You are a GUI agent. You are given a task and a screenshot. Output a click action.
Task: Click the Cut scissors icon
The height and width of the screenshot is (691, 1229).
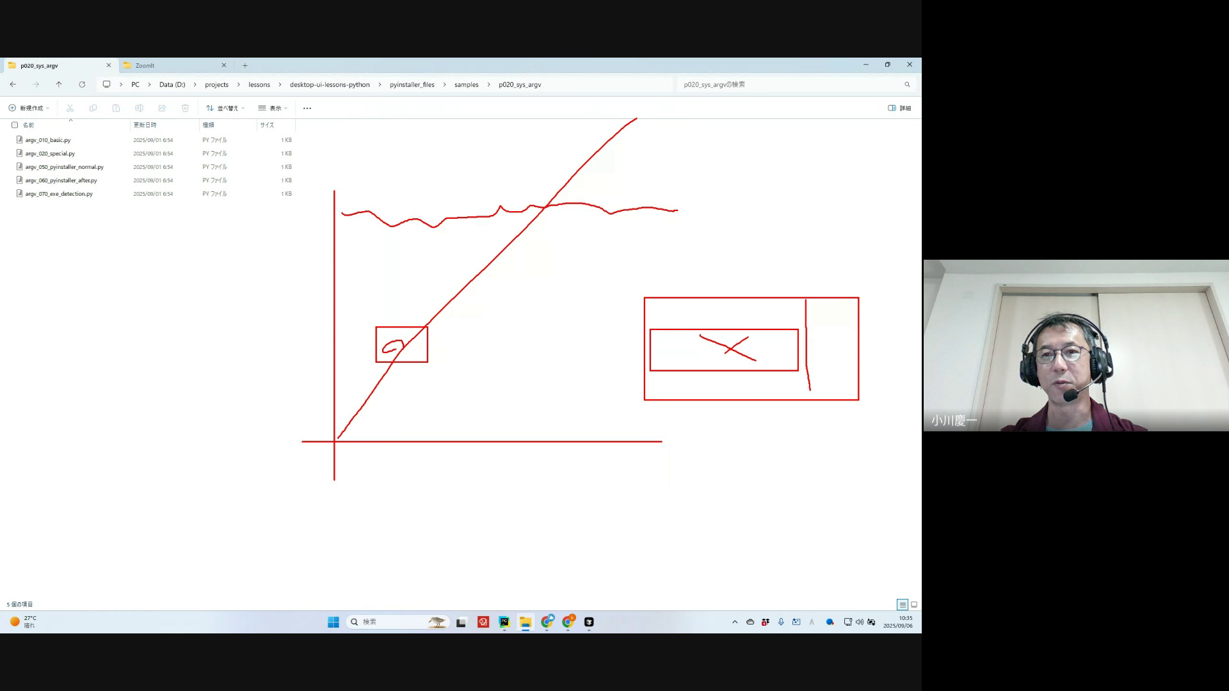click(70, 108)
